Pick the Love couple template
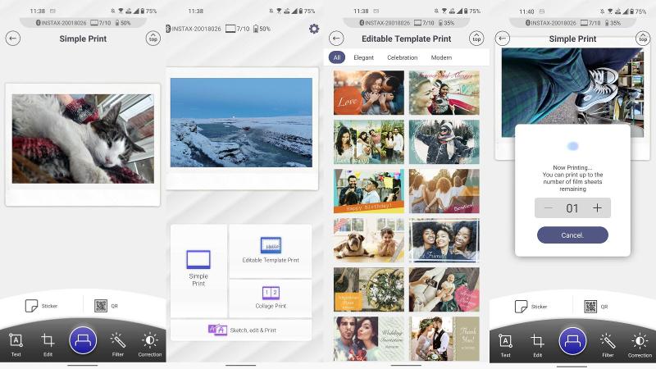The width and height of the screenshot is (656, 369). [x=369, y=93]
